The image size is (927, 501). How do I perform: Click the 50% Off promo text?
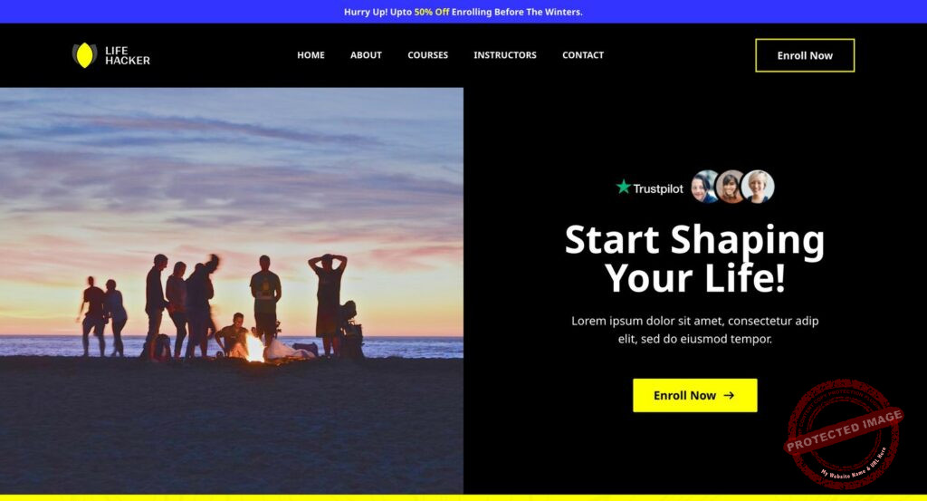click(432, 12)
